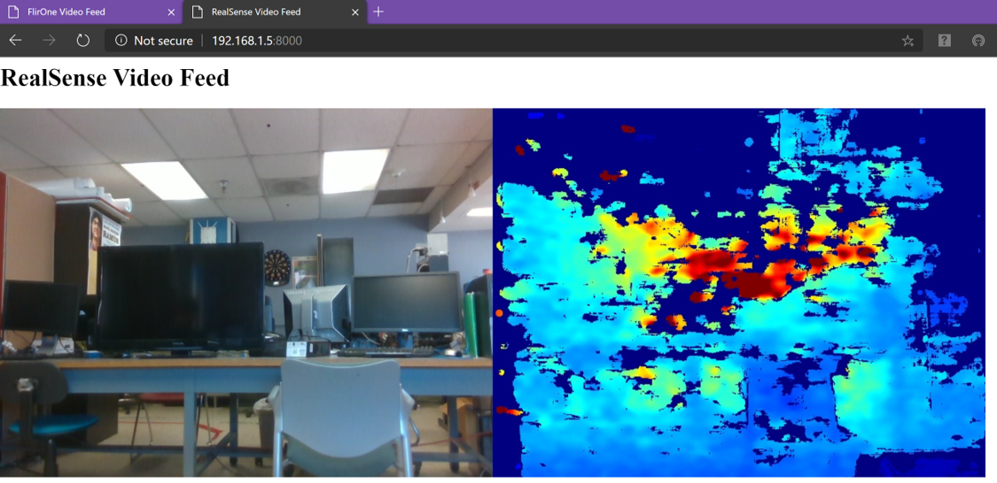Click the Not secure label

click(x=163, y=41)
